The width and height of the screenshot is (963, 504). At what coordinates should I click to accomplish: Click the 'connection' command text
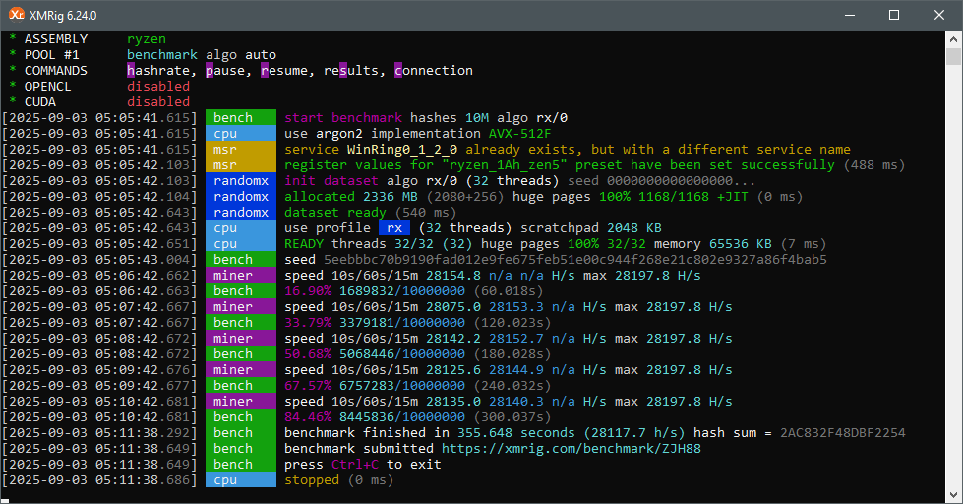[434, 71]
